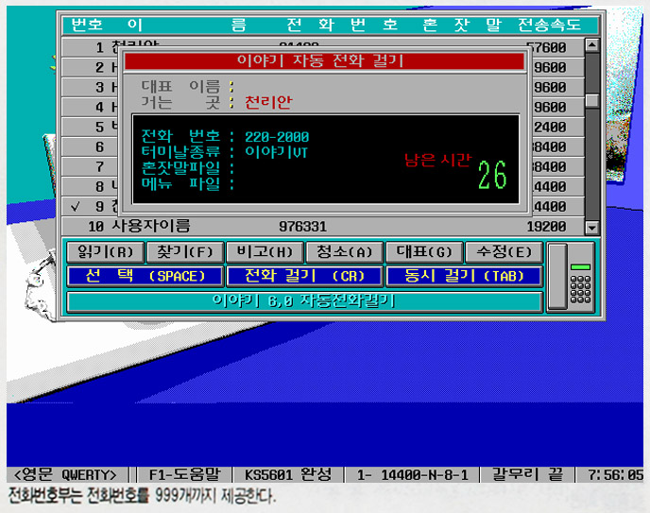This screenshot has height=513, width=650.
Task: Click the 57600 speed in row 1
Action: pyautogui.click(x=546, y=47)
